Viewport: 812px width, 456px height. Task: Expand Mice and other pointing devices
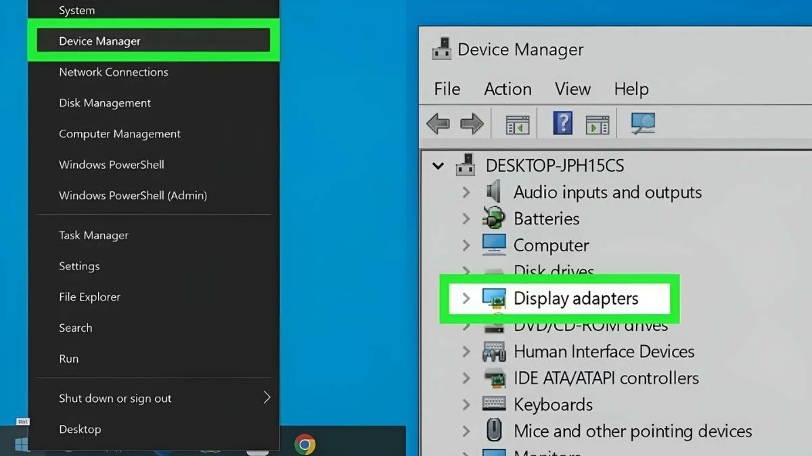466,431
